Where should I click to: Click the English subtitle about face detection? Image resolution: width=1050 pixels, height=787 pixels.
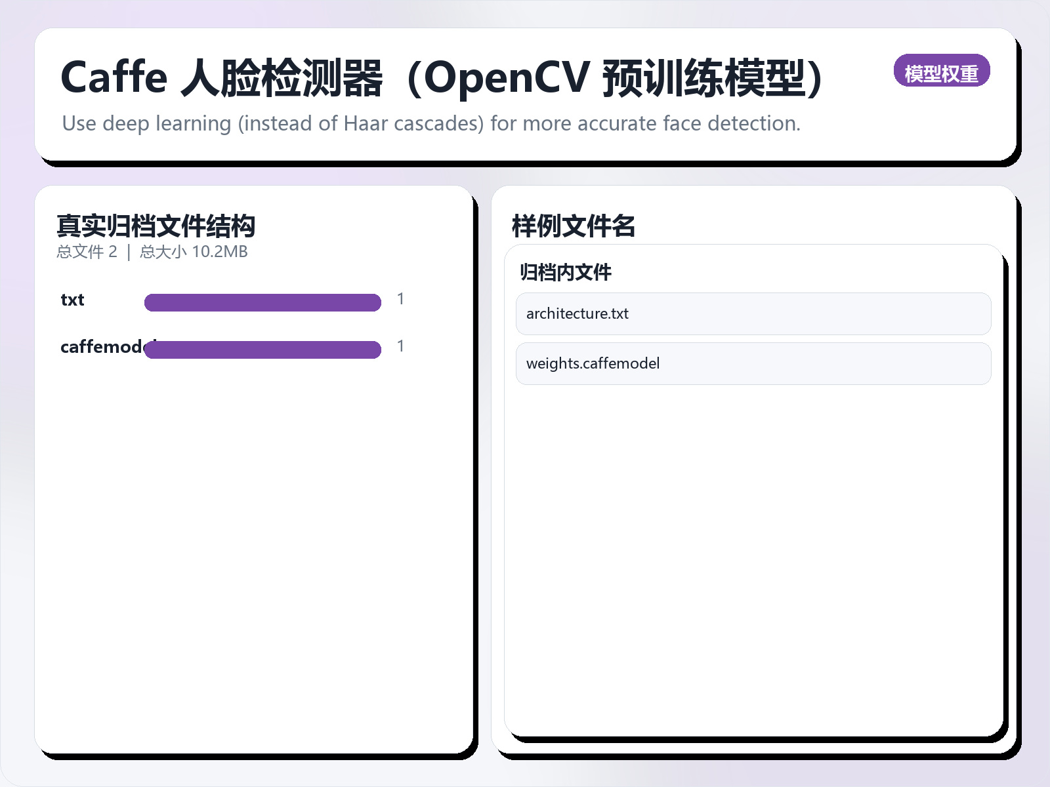(x=431, y=123)
